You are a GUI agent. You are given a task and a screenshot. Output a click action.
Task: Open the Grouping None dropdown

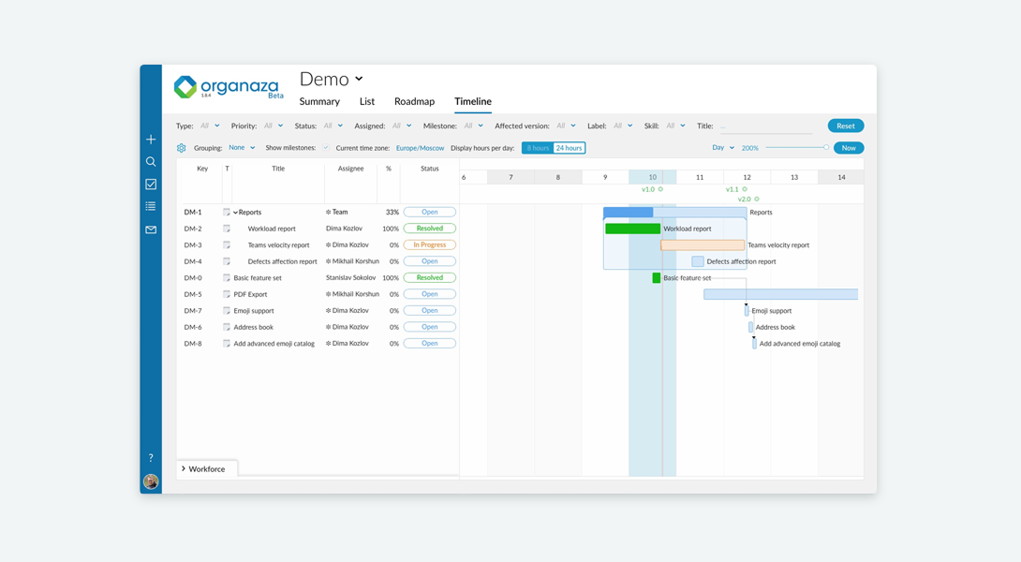242,148
